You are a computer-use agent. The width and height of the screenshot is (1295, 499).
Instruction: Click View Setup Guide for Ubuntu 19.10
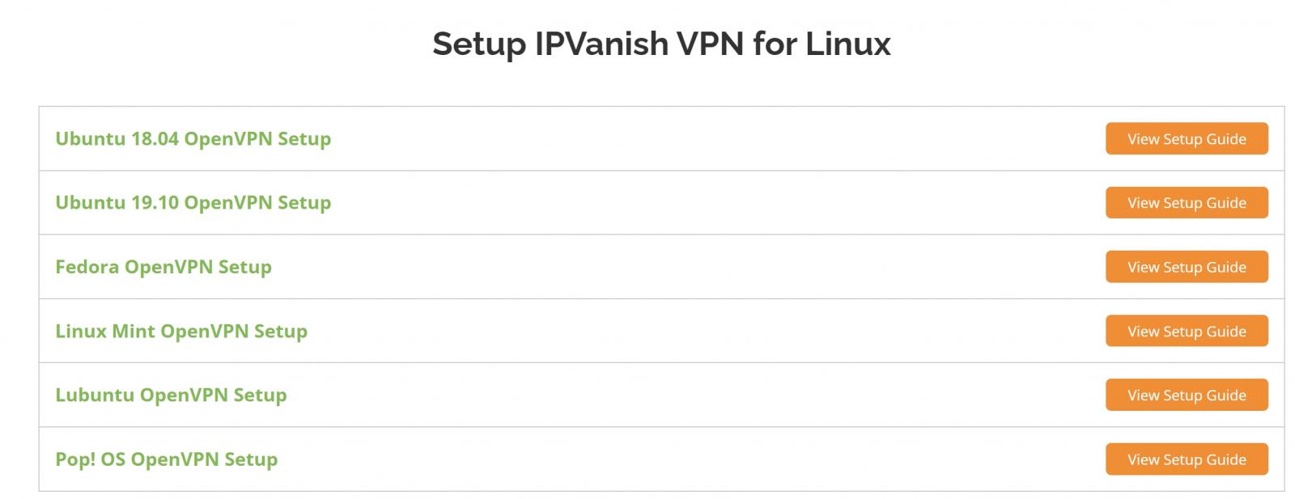(x=1187, y=203)
